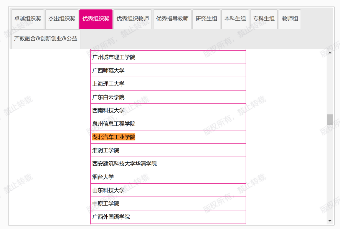Click the 上海理工大学 entry
The image size is (340, 229).
tap(108, 84)
